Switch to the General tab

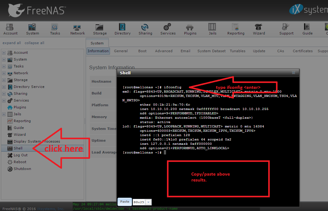coord(121,51)
